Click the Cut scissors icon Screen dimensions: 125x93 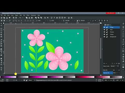coord(29,18)
